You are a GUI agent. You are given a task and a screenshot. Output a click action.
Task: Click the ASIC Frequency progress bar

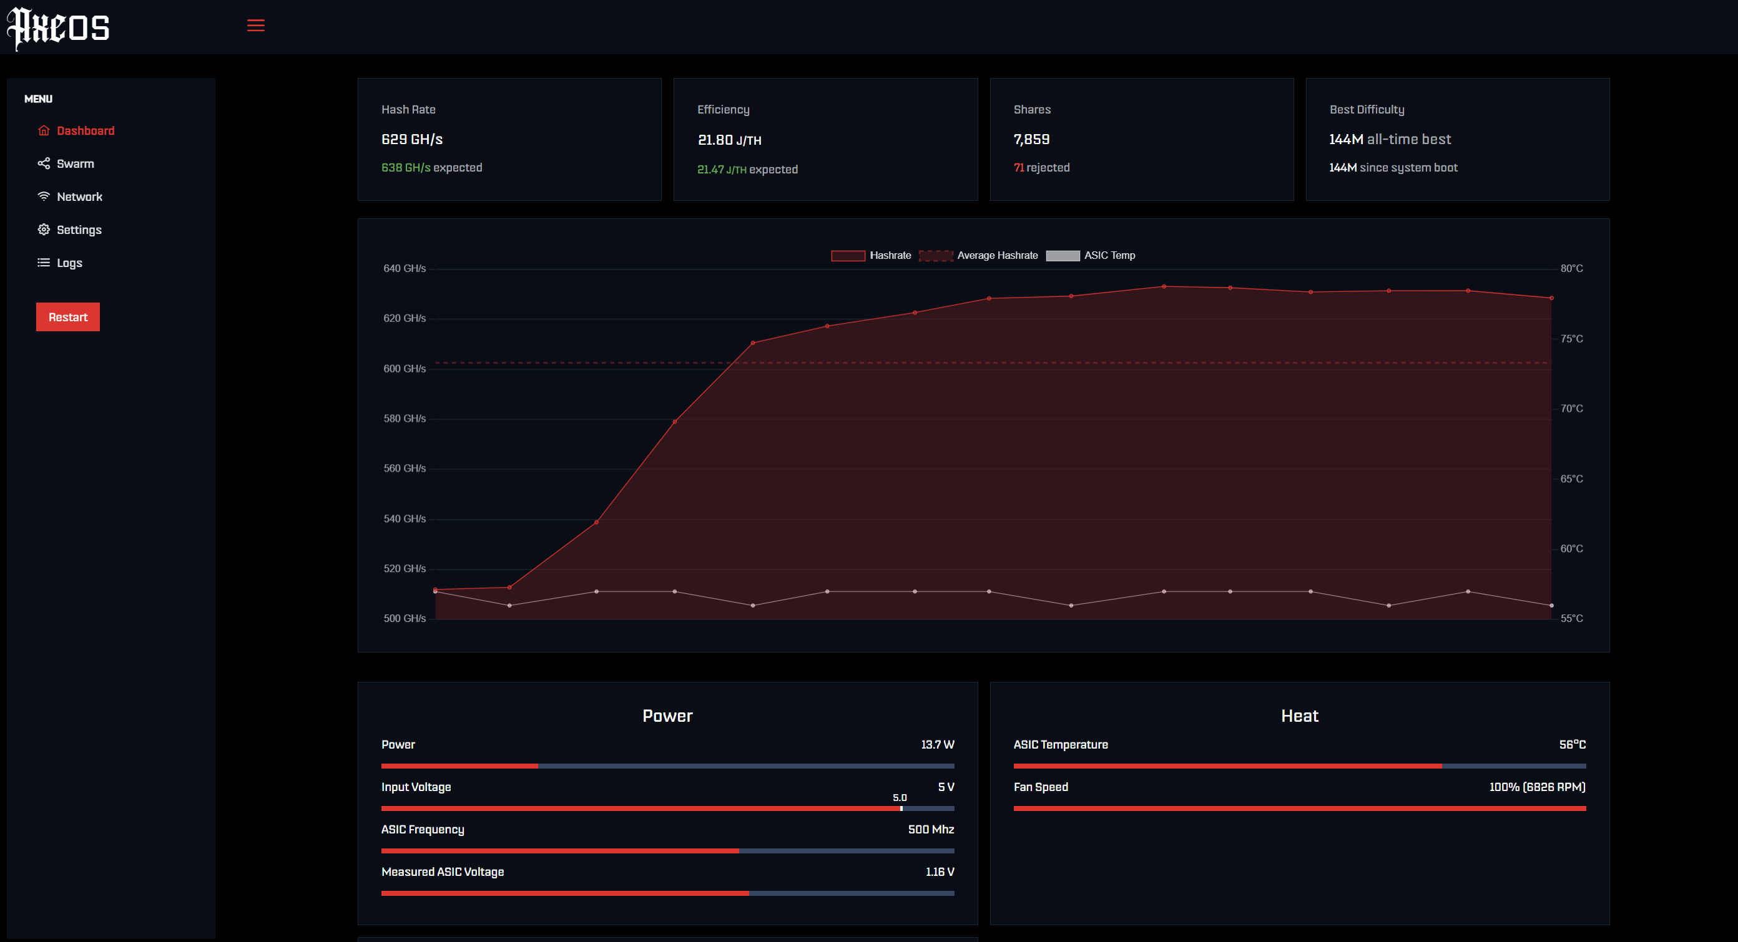(x=667, y=851)
